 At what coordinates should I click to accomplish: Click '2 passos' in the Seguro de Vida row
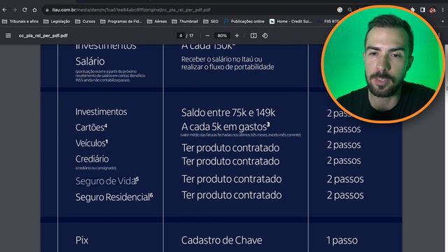345,179
